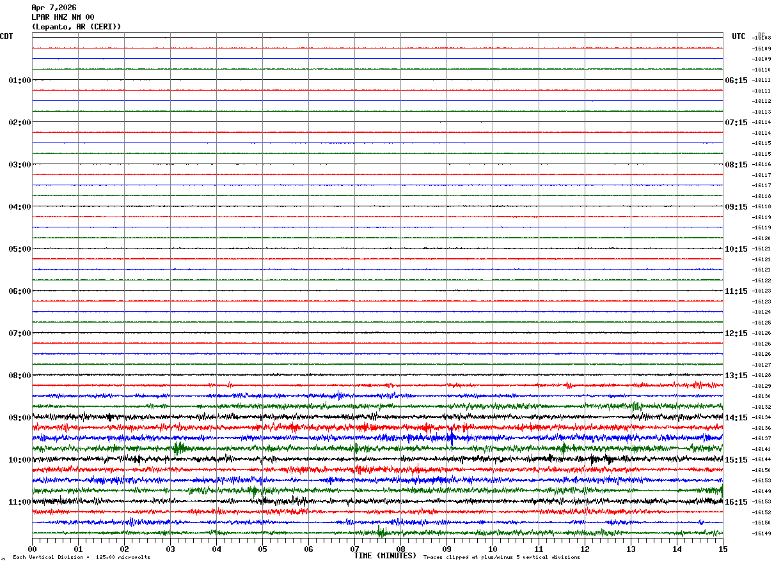
Task: Click the (Lepanto, AR (CERI)) location text
Action: pyautogui.click(x=76, y=27)
